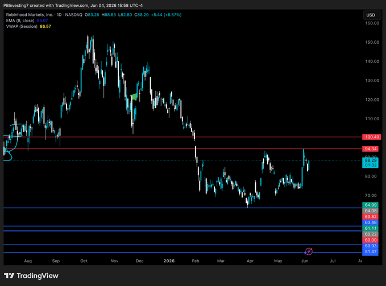Image resolution: width=386 pixels, height=286 pixels.
Task: Click the Robinhood Markets, Inc. symbol title
Action: (x=30, y=15)
